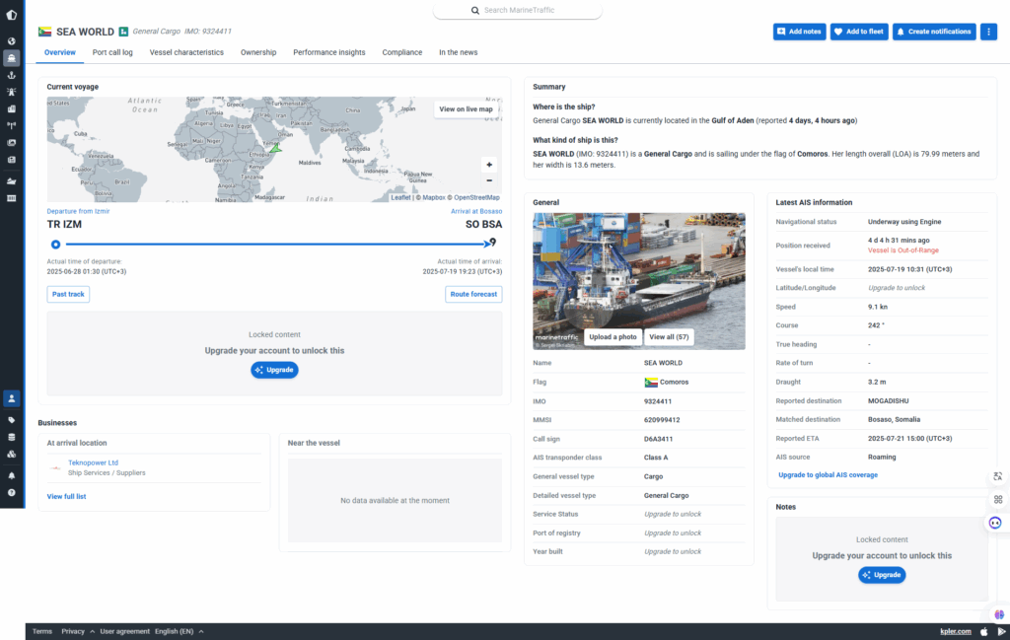Screen dimensions: 1010x640
Task: Click the Create notifications button
Action: tap(934, 32)
